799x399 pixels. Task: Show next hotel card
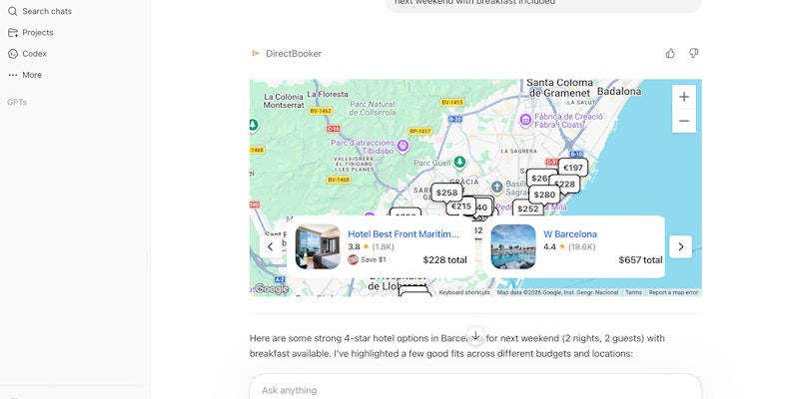681,246
